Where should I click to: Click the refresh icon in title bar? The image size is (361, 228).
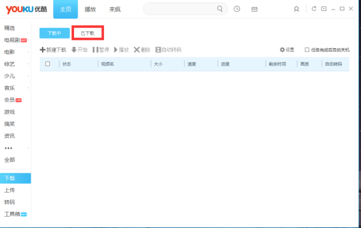pyautogui.click(x=314, y=9)
